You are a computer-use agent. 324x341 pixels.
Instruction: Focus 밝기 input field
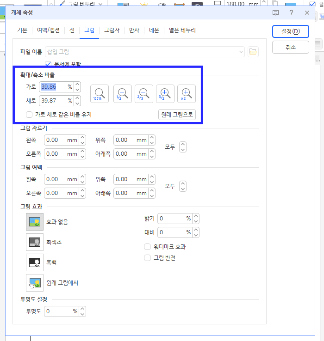point(175,219)
